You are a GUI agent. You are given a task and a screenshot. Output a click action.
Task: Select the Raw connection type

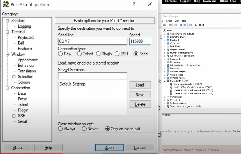click(60, 54)
